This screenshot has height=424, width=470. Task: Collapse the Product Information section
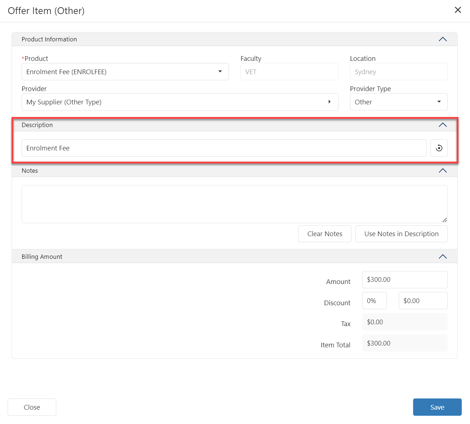pos(443,39)
